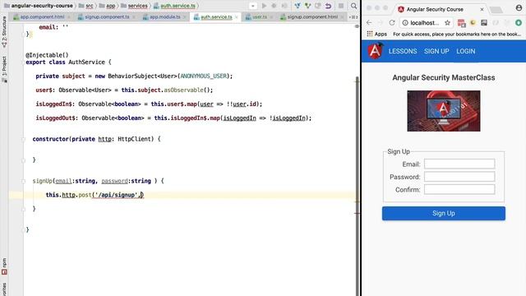Collapse the constructor code block
This screenshot has height=296, width=526.
pyautogui.click(x=24, y=139)
